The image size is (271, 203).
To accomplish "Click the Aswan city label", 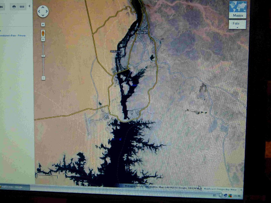I will click(142, 32).
